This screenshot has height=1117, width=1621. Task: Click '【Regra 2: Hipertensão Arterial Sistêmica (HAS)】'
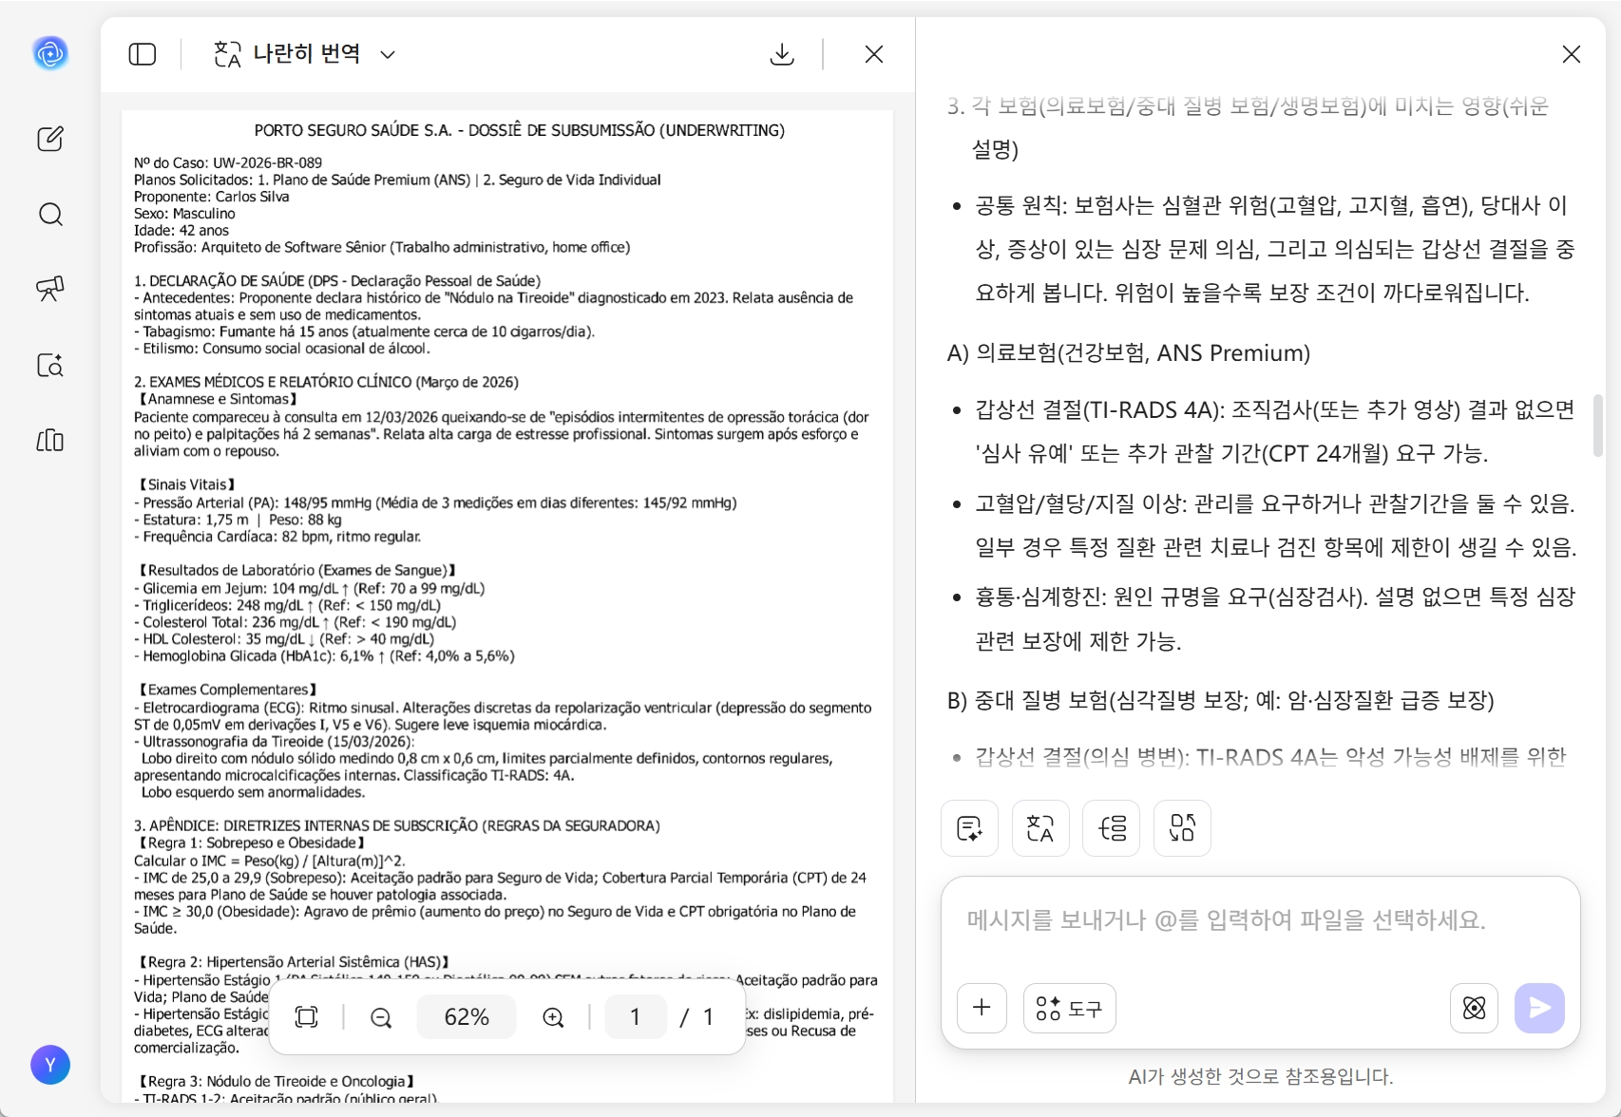coord(293,962)
